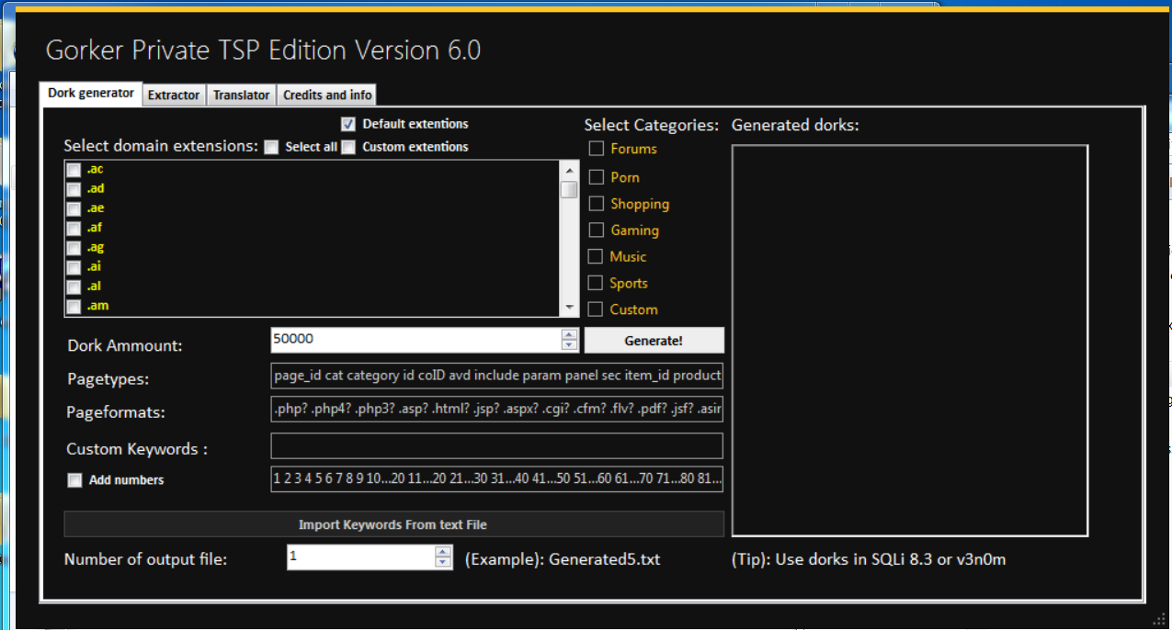Image resolution: width=1172 pixels, height=630 pixels.
Task: Decrease the Number of output file value
Action: pyautogui.click(x=444, y=562)
